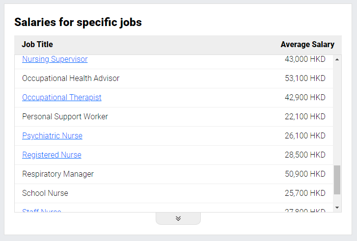Click the scrollbar up arrow

337,59
